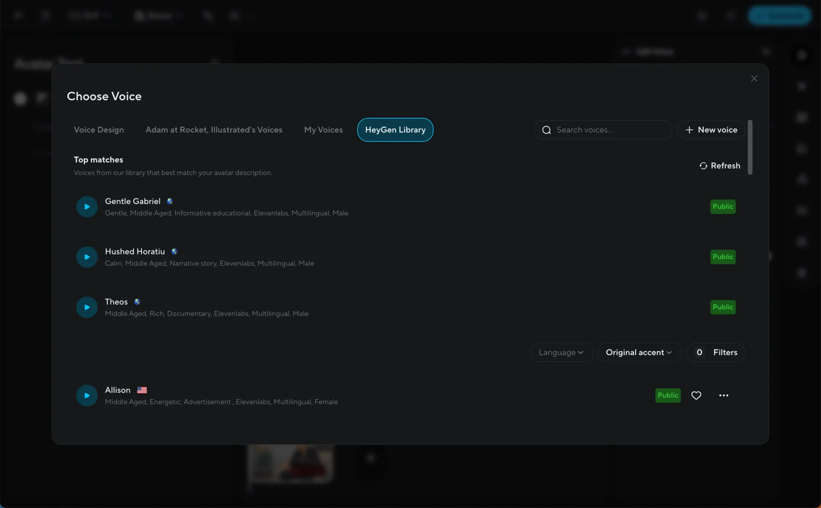Open Adam at Rocket, Illustrated's Voices tab
This screenshot has height=508, width=821.
[214, 130]
